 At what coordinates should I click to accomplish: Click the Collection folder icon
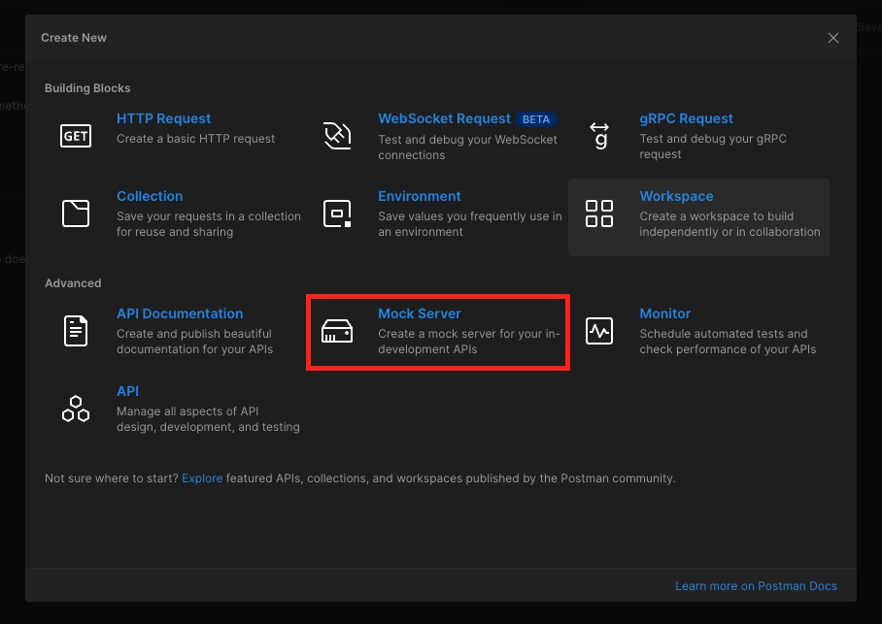76,213
